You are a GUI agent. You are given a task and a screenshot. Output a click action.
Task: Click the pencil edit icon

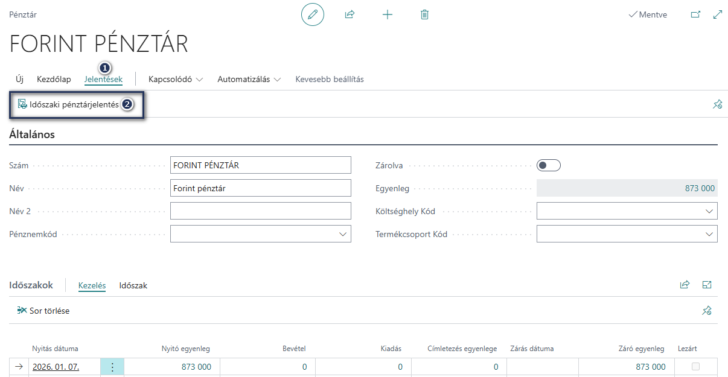coord(313,14)
